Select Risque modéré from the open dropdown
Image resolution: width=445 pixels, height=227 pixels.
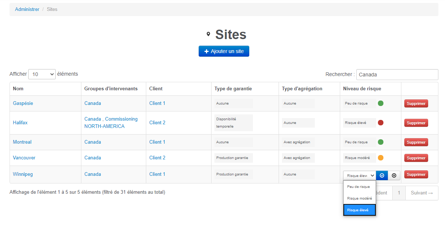[x=359, y=198]
